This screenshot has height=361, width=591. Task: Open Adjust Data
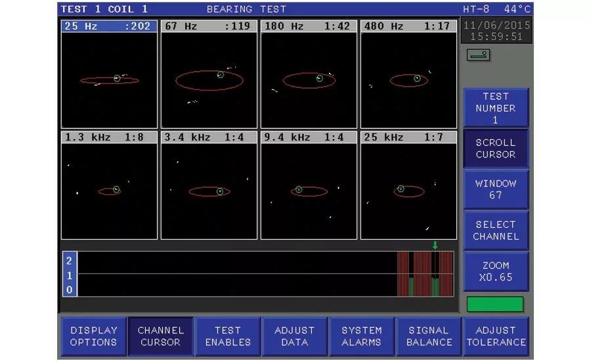tap(295, 336)
